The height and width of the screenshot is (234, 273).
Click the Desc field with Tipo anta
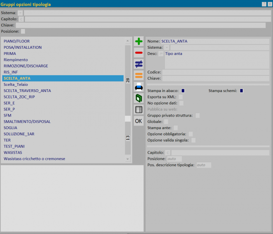217,60
